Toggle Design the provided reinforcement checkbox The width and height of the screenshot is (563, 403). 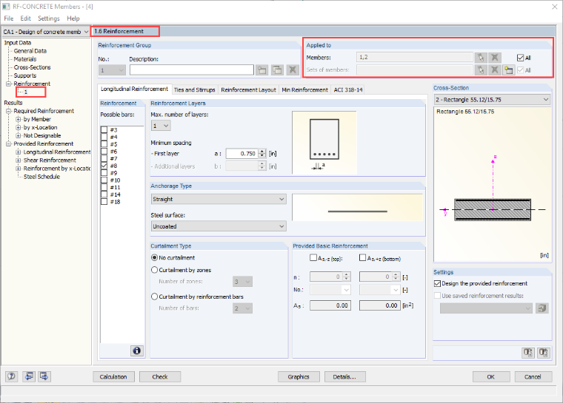(437, 283)
